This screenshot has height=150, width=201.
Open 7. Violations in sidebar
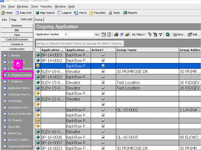click(x=13, y=82)
